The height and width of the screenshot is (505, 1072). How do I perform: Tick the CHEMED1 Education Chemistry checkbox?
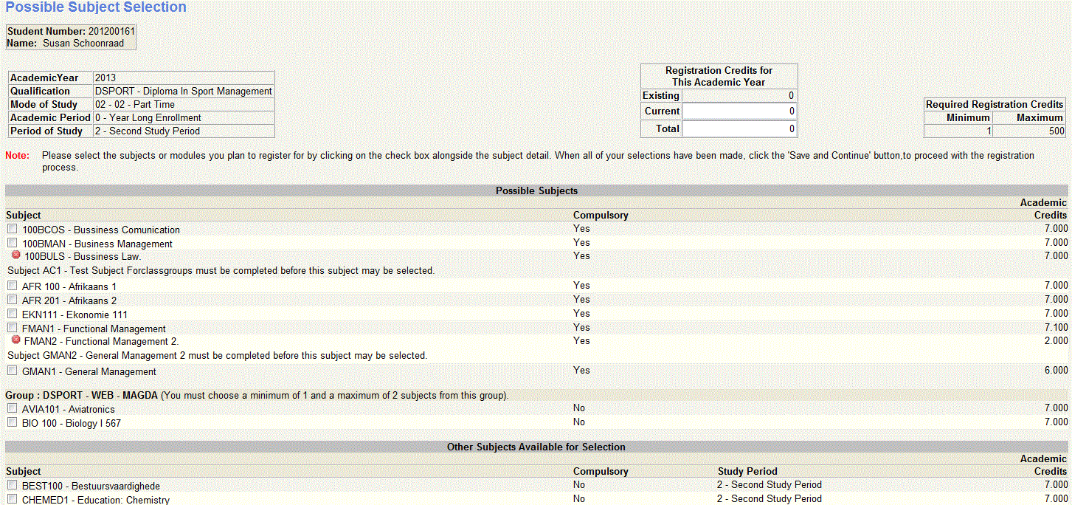coord(12,499)
